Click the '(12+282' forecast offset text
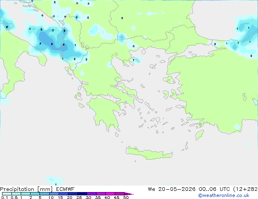This screenshot has width=258, height=199. pos(245,189)
